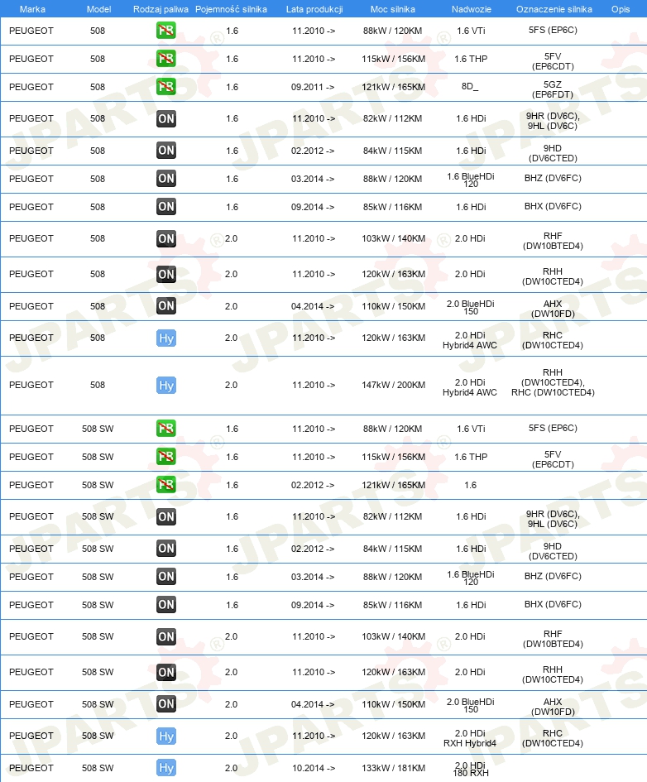Viewport: 647px width, 782px height.
Task: Click the Nadwozie column header
Action: pyautogui.click(x=471, y=9)
